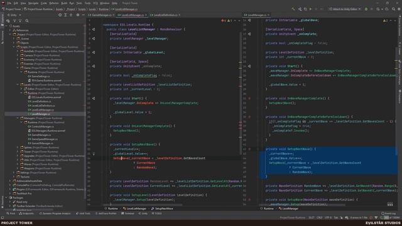Viewport: 402px width, 226px height.
Task: Click the green debug bug icon
Action: point(366,9)
